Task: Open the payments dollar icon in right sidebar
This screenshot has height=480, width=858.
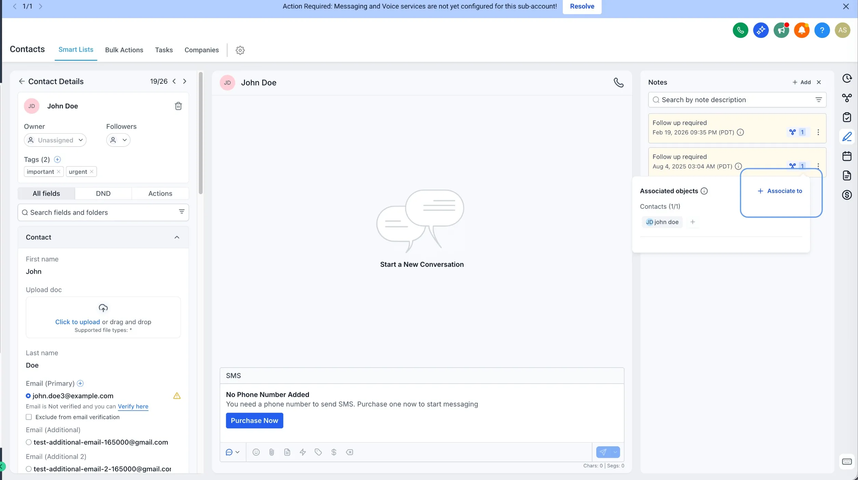Action: [847, 195]
